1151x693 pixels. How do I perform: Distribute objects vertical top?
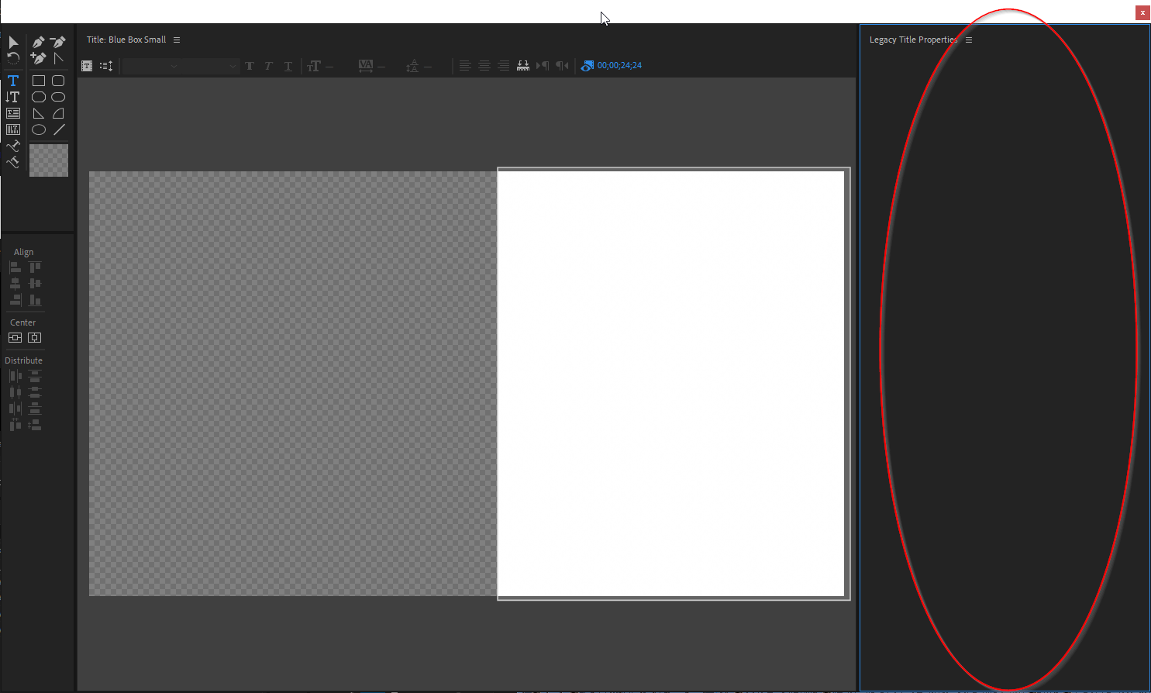click(35, 376)
